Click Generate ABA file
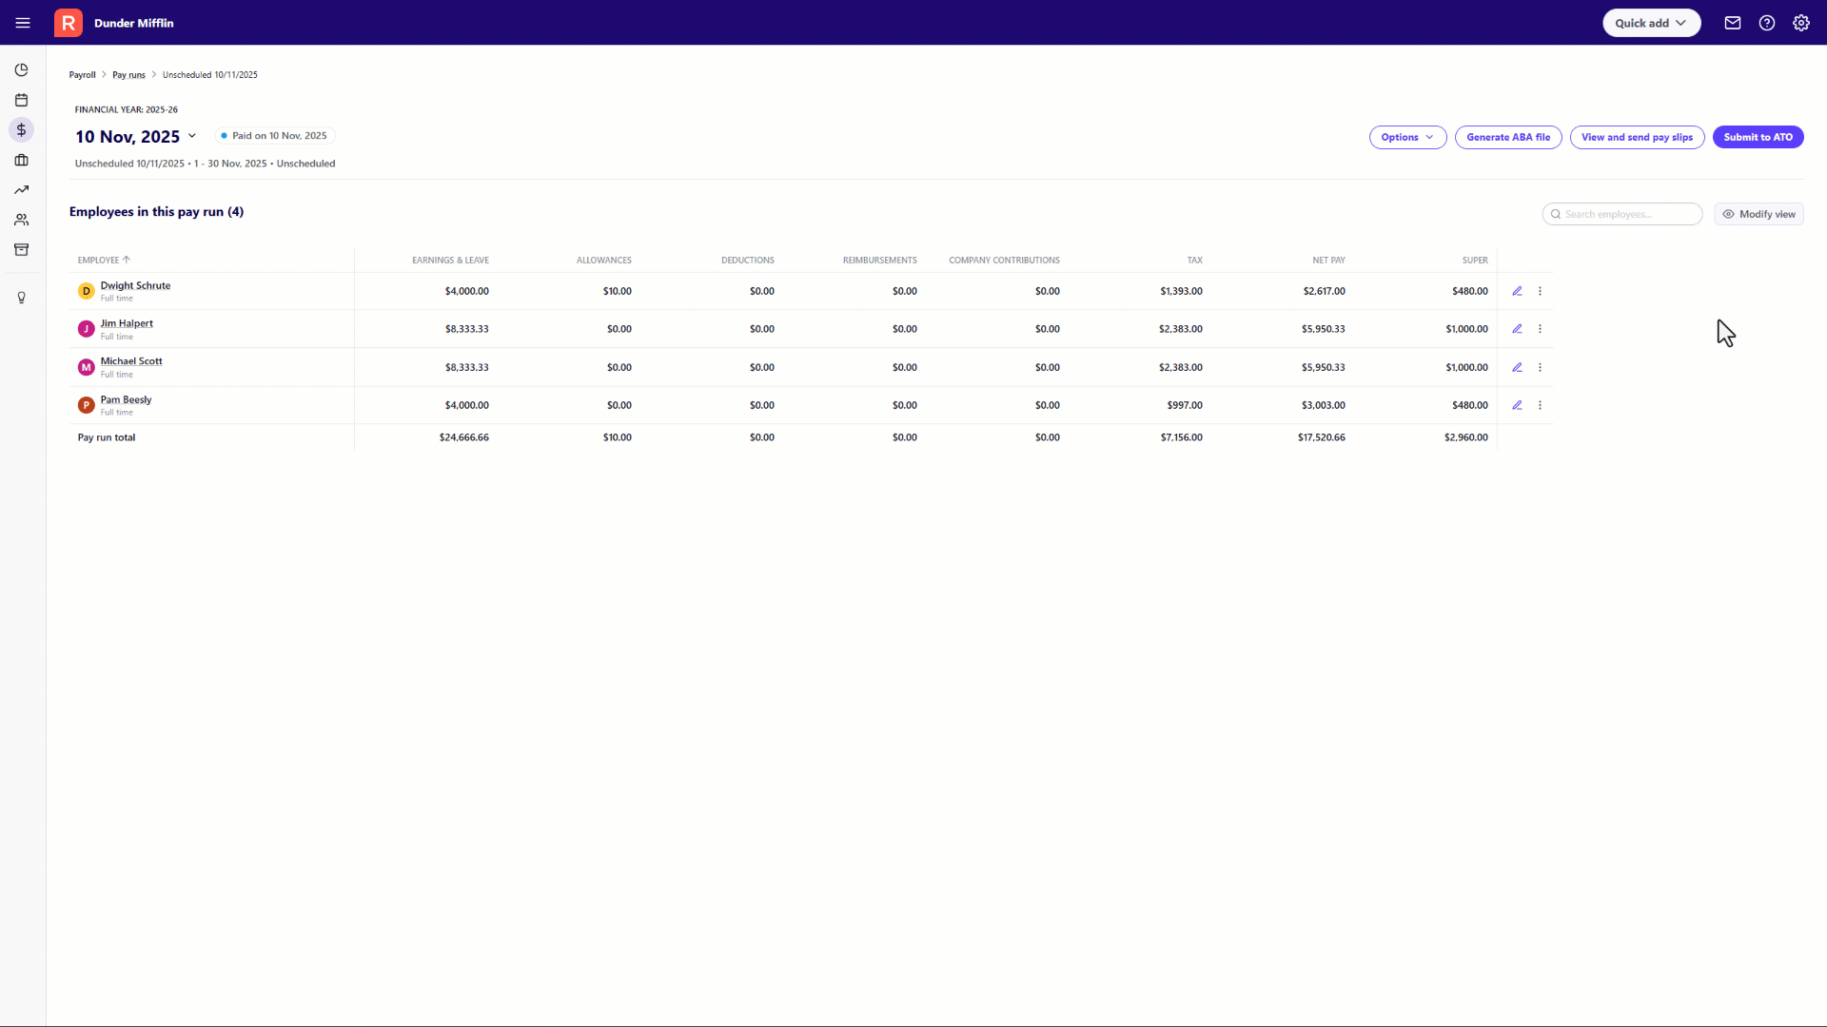 tap(1508, 137)
